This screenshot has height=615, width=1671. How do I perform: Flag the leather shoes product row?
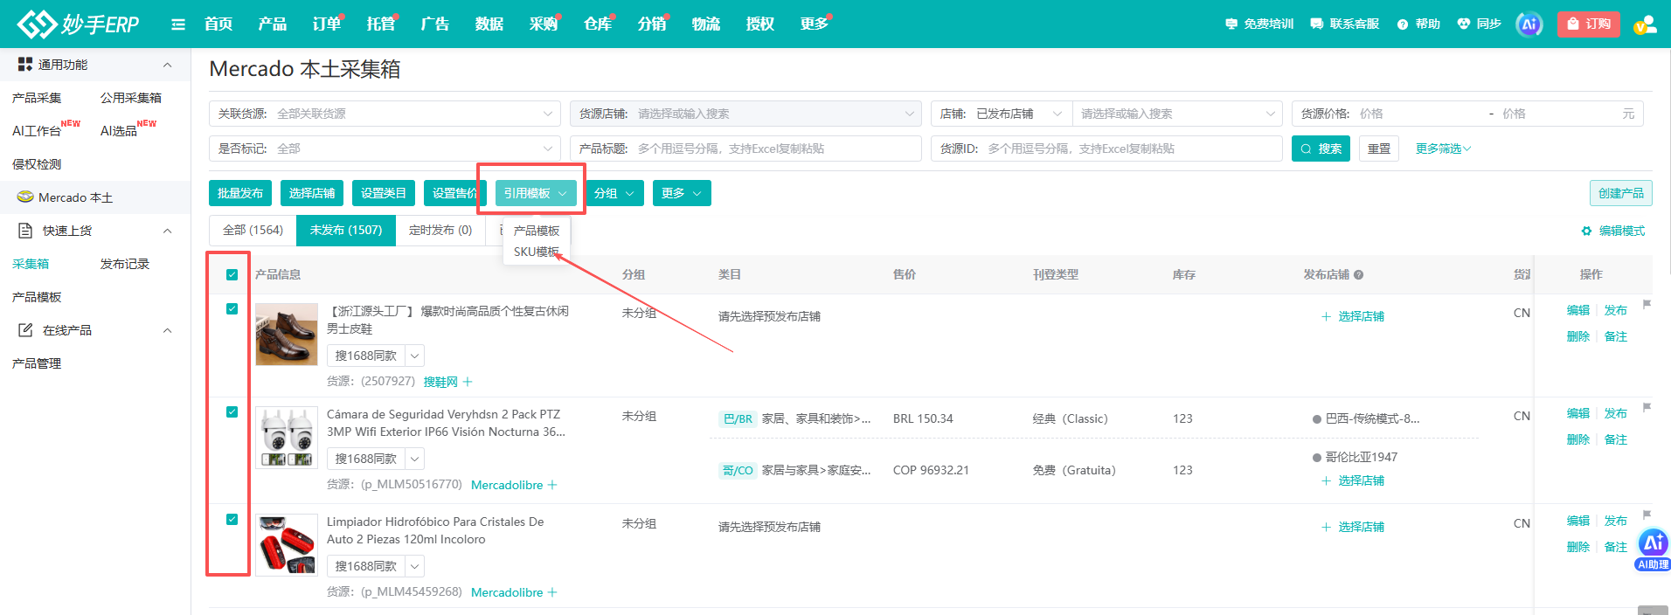pos(1647,305)
